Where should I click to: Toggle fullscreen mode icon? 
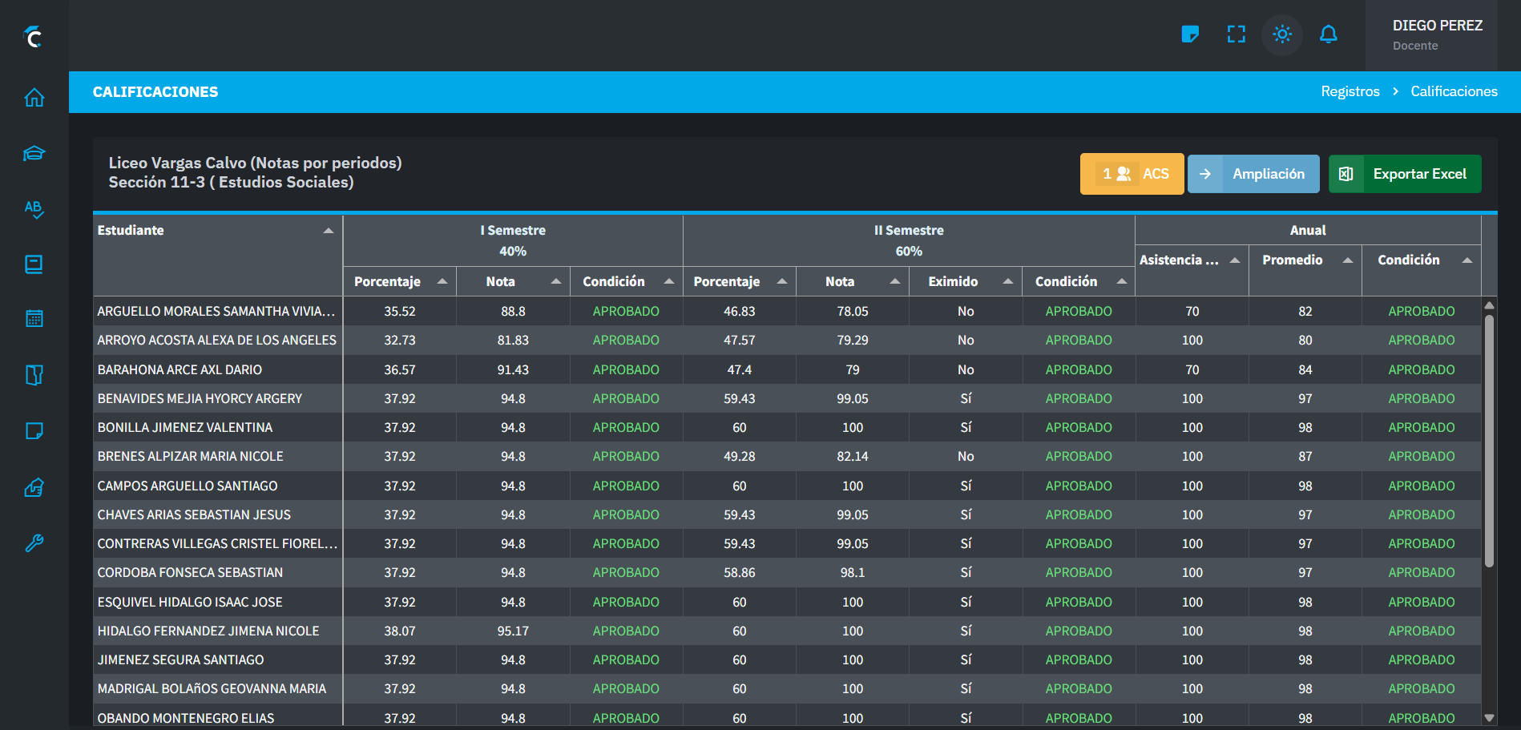1236,34
